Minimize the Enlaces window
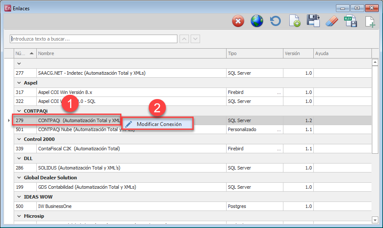The image size is (383, 228). point(342,8)
